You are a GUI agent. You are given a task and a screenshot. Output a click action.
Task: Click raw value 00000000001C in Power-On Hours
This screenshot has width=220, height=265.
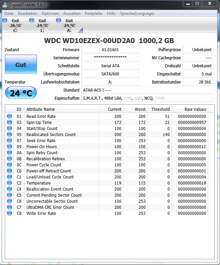point(192,146)
